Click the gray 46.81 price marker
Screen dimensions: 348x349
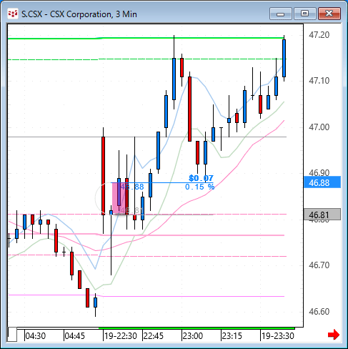(322, 215)
